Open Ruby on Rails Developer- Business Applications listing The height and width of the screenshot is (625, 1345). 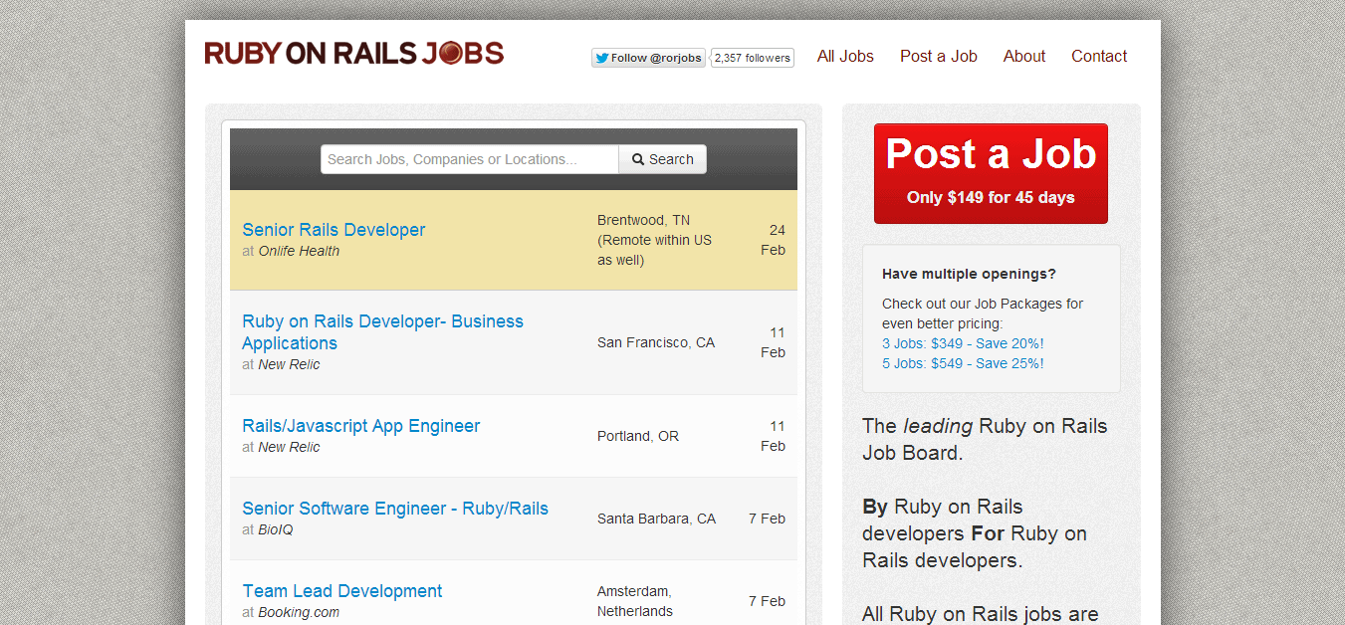(382, 332)
